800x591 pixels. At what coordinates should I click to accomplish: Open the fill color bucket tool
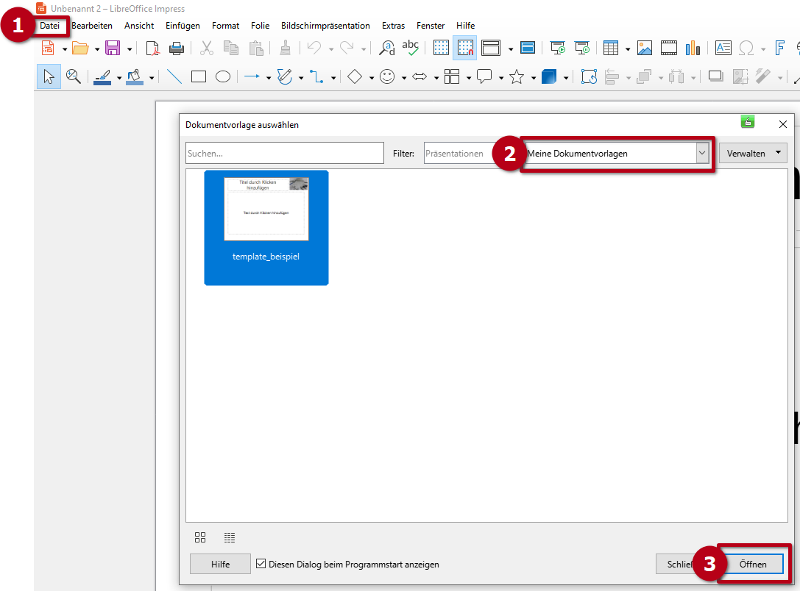click(135, 76)
